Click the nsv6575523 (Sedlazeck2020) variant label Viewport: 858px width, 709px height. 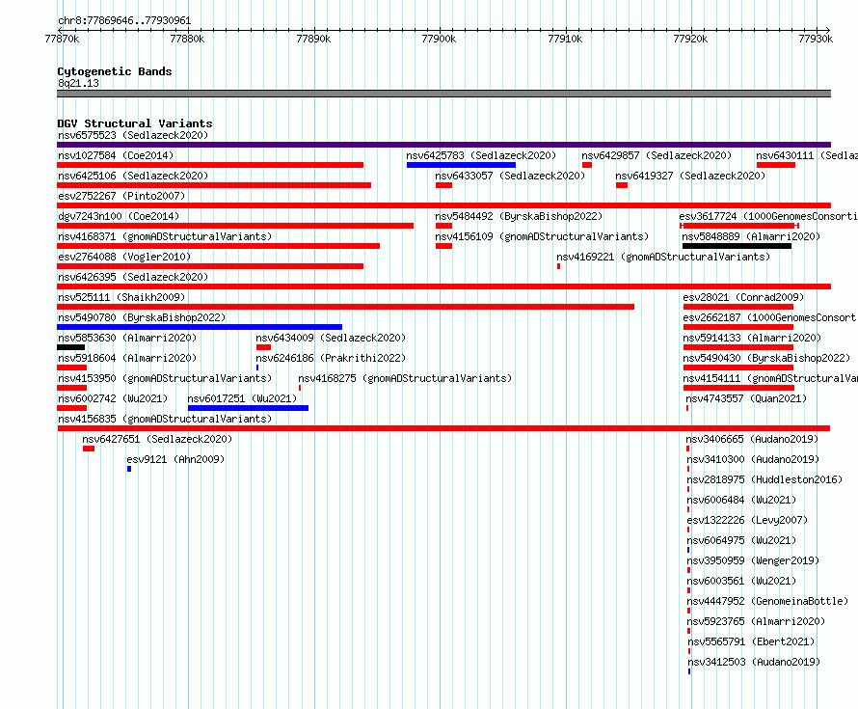[133, 135]
